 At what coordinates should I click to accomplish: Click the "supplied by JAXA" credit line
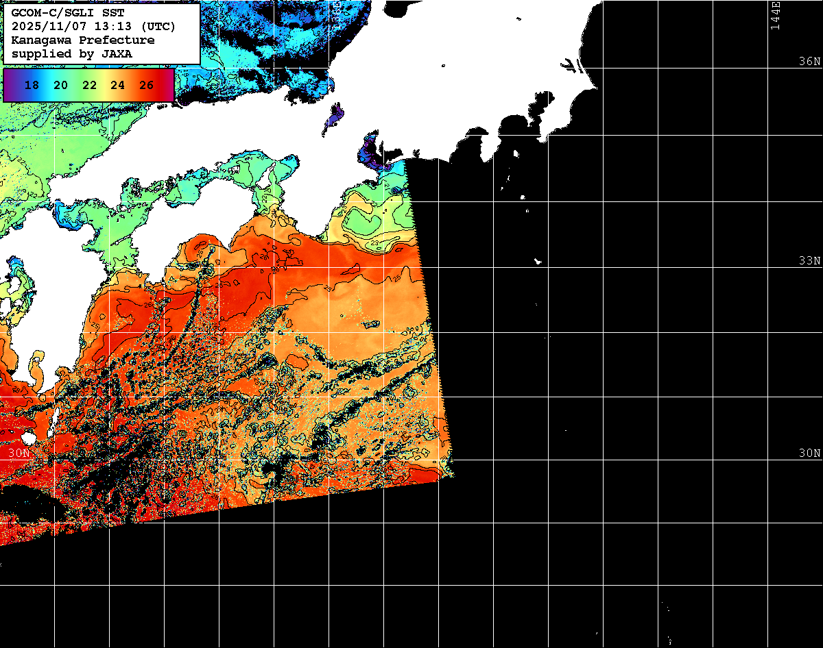pyautogui.click(x=72, y=53)
